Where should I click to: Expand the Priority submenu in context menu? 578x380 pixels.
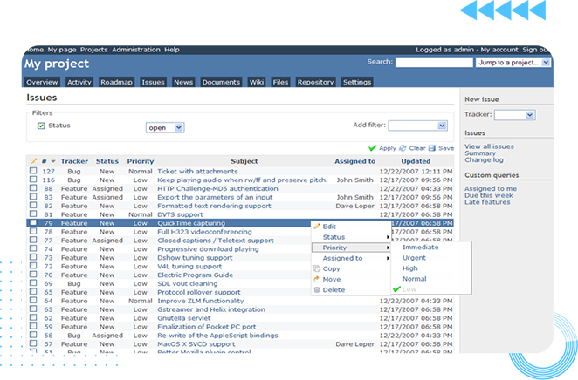351,248
